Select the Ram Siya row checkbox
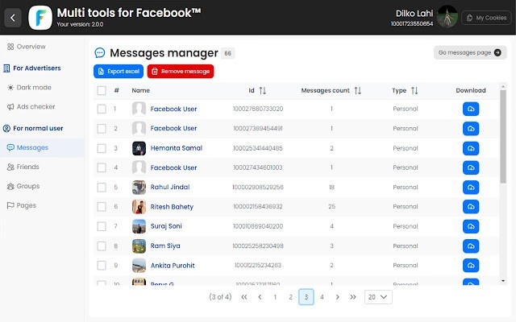 102,246
